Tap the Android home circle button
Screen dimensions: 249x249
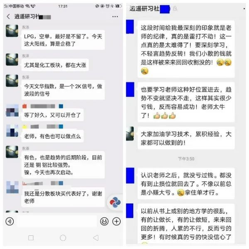[x=63, y=238]
